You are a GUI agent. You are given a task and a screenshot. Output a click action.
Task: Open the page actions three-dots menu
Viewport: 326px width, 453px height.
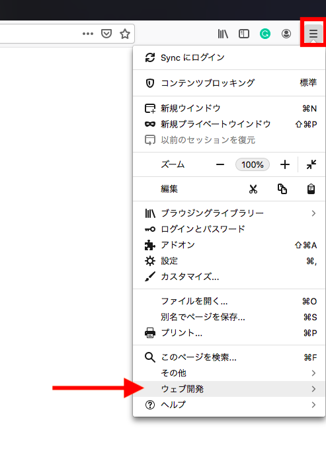click(88, 34)
